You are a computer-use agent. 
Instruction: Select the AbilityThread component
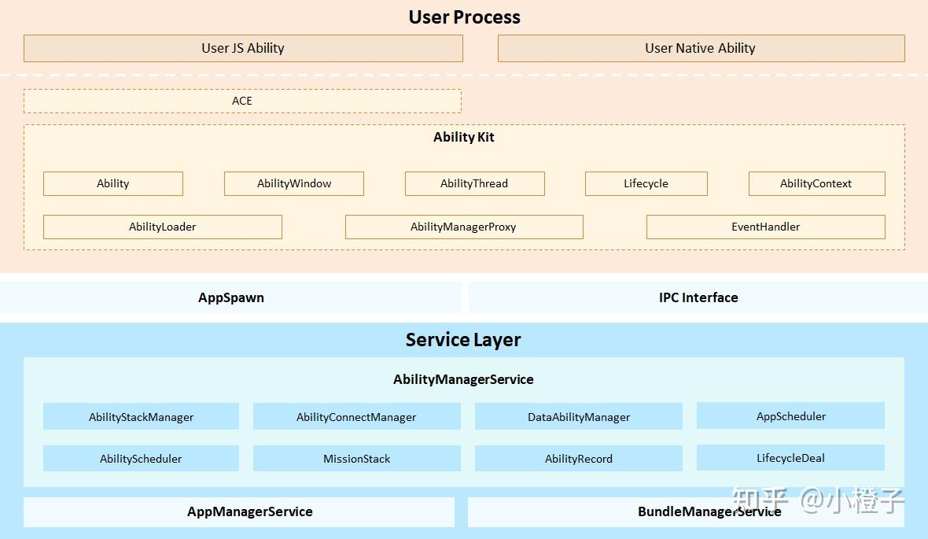click(x=474, y=183)
